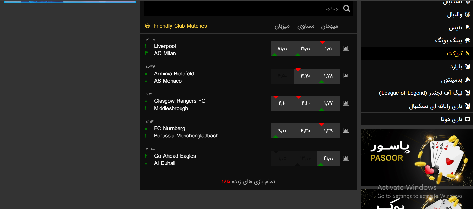
Task: Open the PASOOR card game banner
Action: point(417,158)
